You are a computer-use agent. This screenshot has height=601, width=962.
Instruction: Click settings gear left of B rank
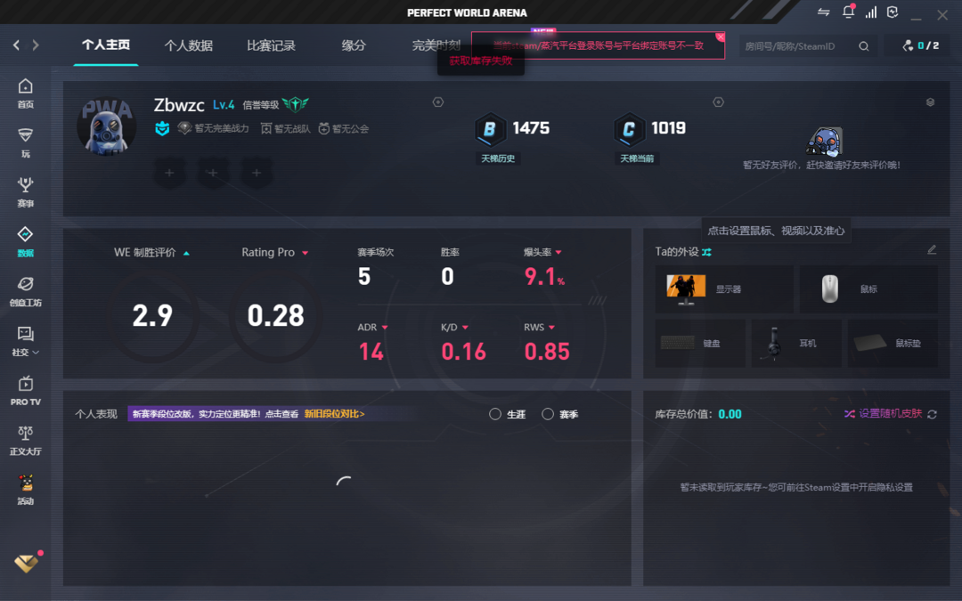[438, 102]
